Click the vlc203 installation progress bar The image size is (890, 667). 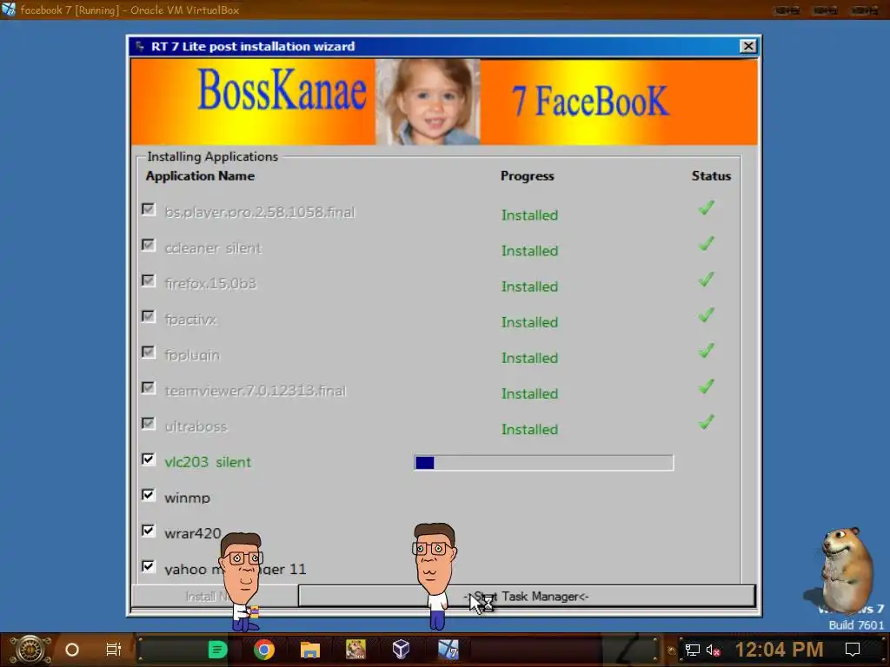pyautogui.click(x=544, y=463)
